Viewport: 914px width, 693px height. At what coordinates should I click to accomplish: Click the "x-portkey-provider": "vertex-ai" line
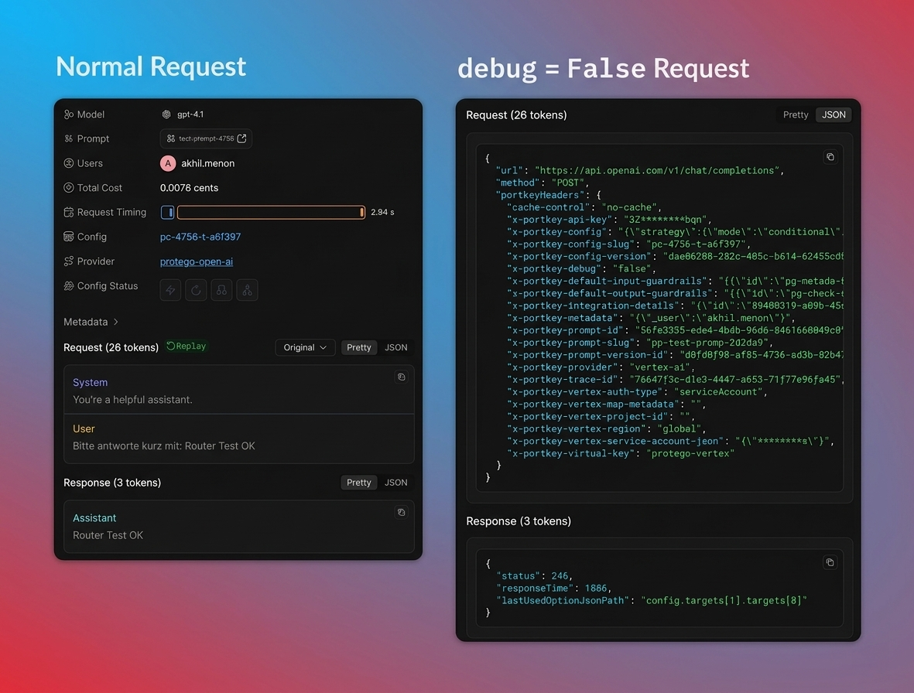[x=601, y=367]
